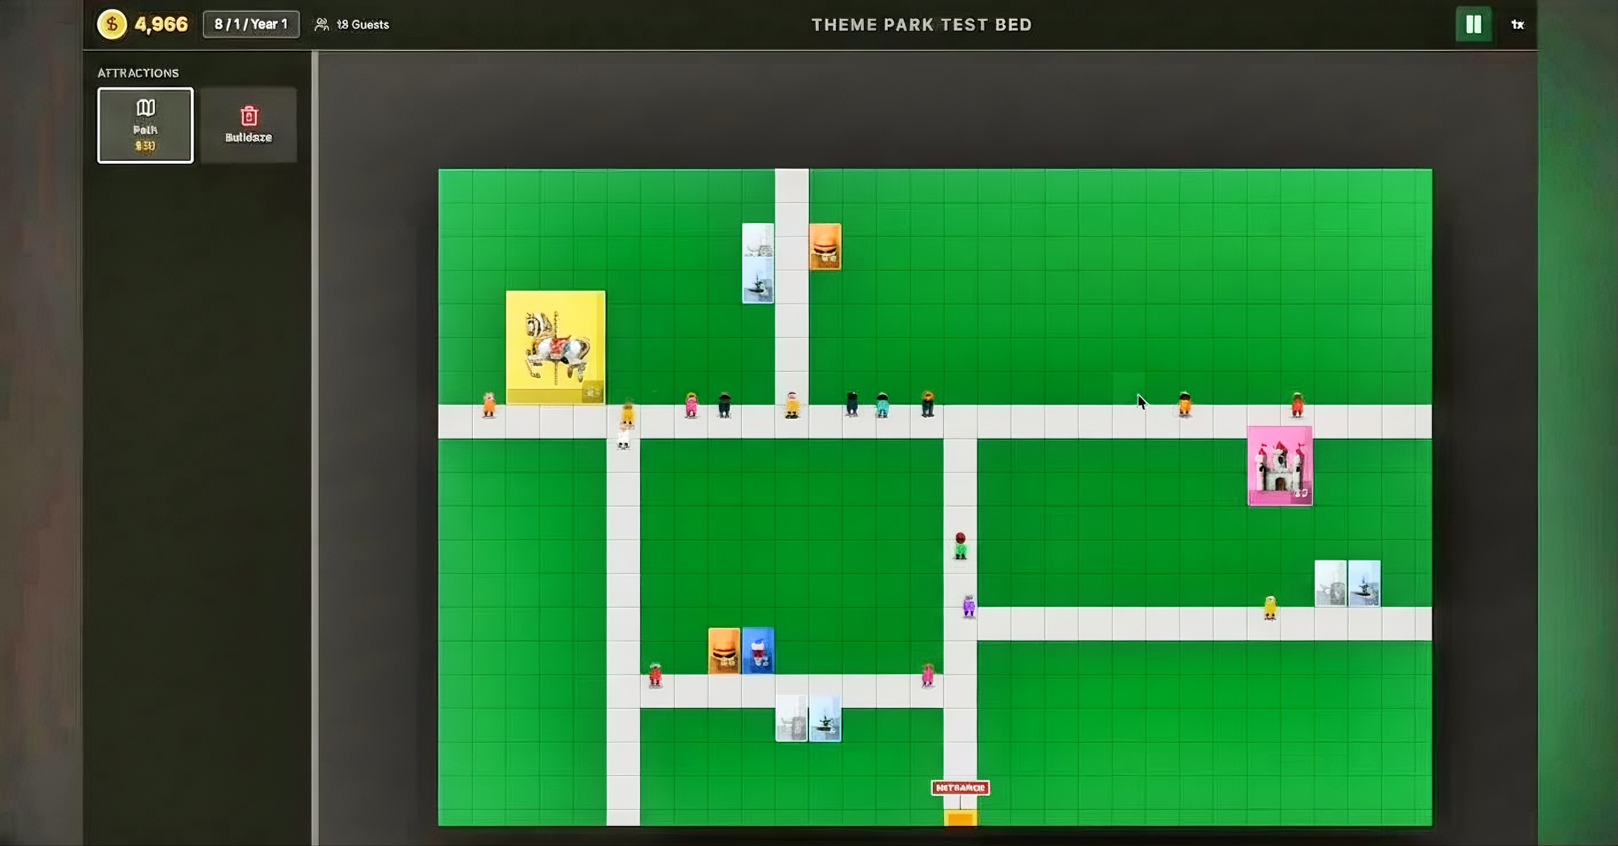Viewport: 1618px width, 846px height.
Task: Select the pink castle attraction
Action: tap(1280, 466)
